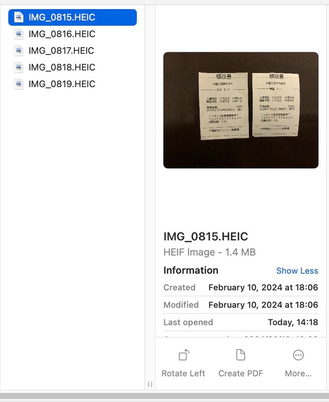
Task: Select IMG_0819.HEIC file name
Action: (x=62, y=84)
